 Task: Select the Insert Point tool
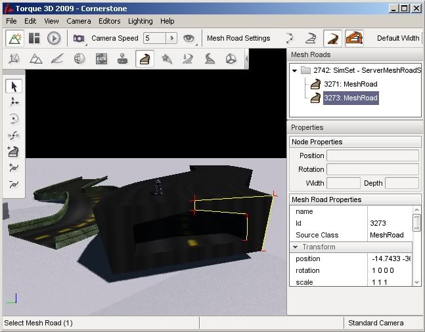coord(14,168)
